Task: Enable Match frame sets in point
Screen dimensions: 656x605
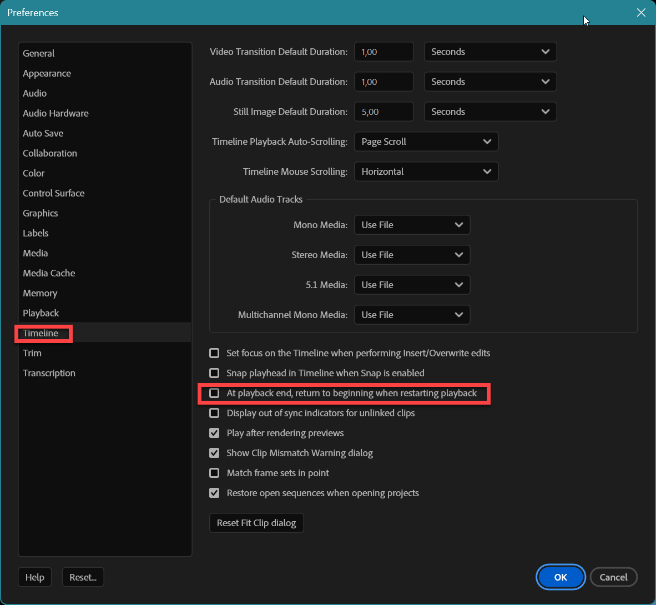Action: [x=214, y=473]
